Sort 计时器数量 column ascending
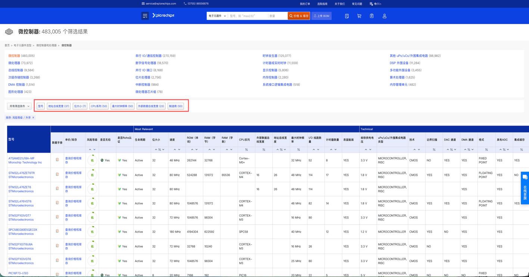This screenshot has height=277, width=529. pos(331,150)
